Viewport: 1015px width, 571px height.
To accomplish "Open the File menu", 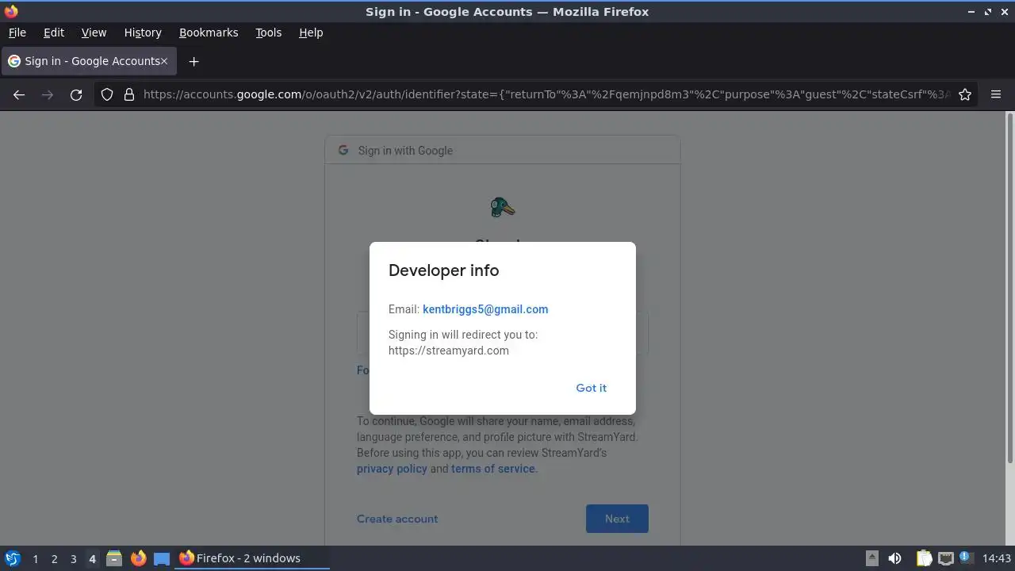I will coord(17,33).
